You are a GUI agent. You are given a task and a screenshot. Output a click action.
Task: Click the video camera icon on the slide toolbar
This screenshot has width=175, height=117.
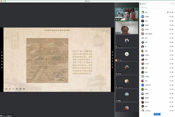click(x=17, y=89)
